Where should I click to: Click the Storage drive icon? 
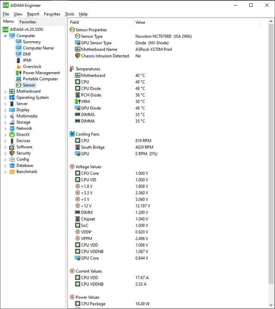click(12, 122)
